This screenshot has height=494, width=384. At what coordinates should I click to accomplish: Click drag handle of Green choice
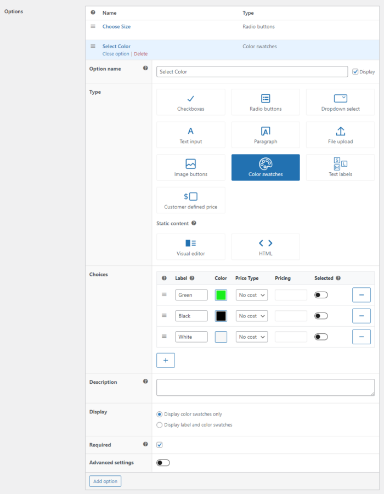(164, 294)
